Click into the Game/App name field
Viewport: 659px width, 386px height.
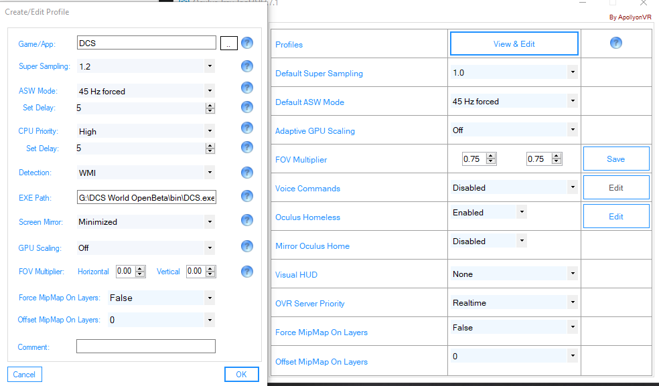click(x=146, y=43)
